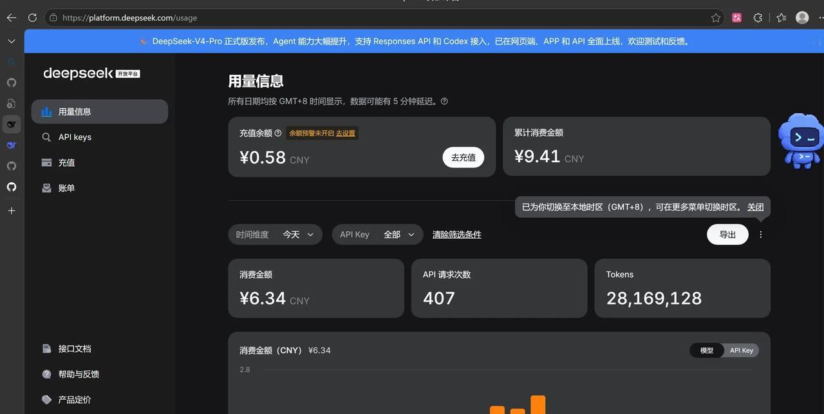824x414 pixels.
Task: Reload the page with the refresh icon
Action: pyautogui.click(x=32, y=18)
